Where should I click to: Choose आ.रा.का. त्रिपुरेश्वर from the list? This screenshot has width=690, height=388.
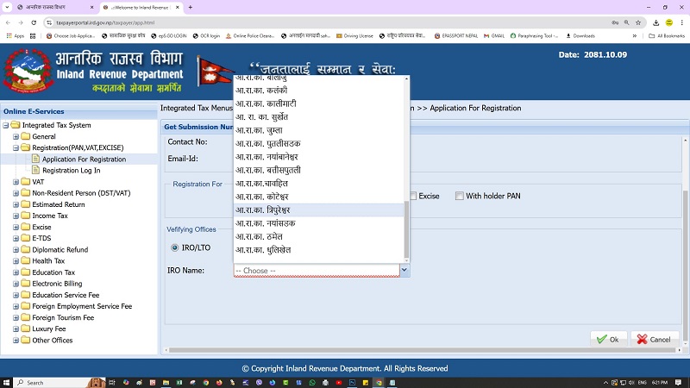click(318, 210)
